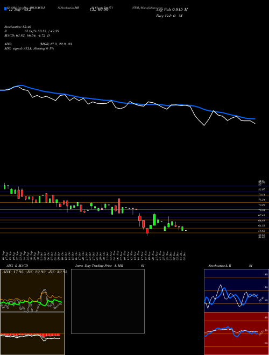The image size is (269, 355).
Task: Click the tall green candlestick on 20 Nov
Action: (x=154, y=219)
